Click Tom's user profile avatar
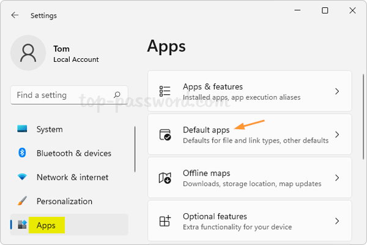 click(x=28, y=53)
